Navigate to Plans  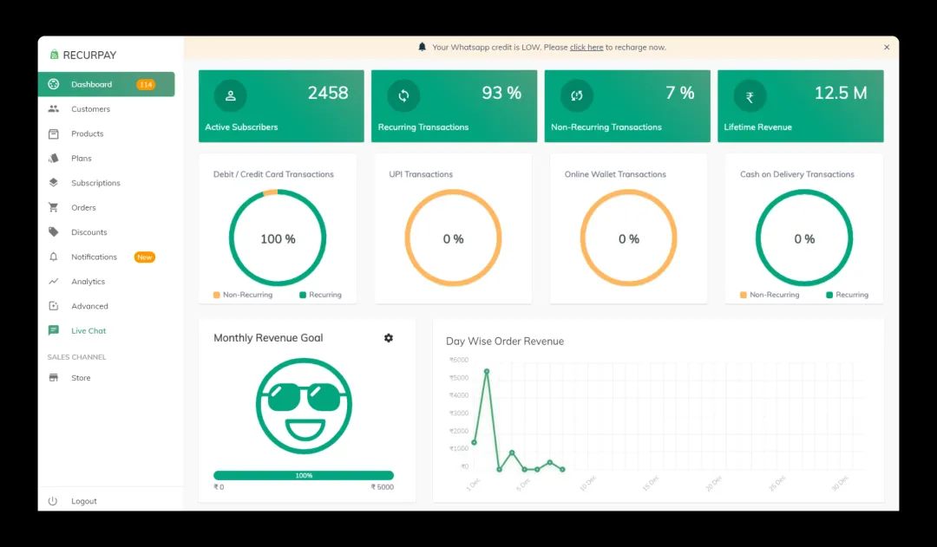pyautogui.click(x=82, y=159)
